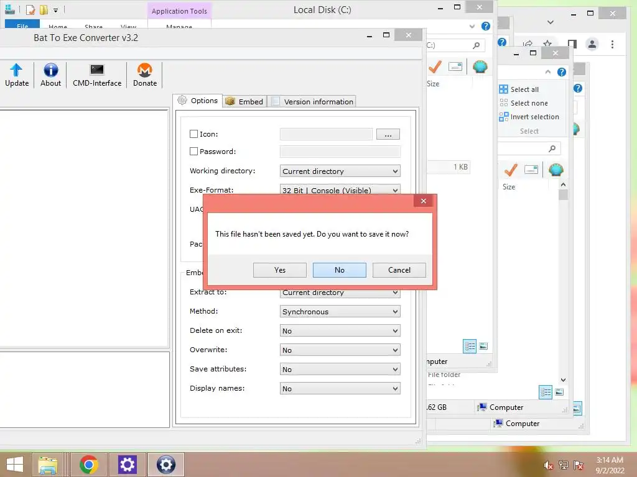This screenshot has height=477, width=637.
Task: Collapse the Explorer ribbon chevron
Action: 547,72
